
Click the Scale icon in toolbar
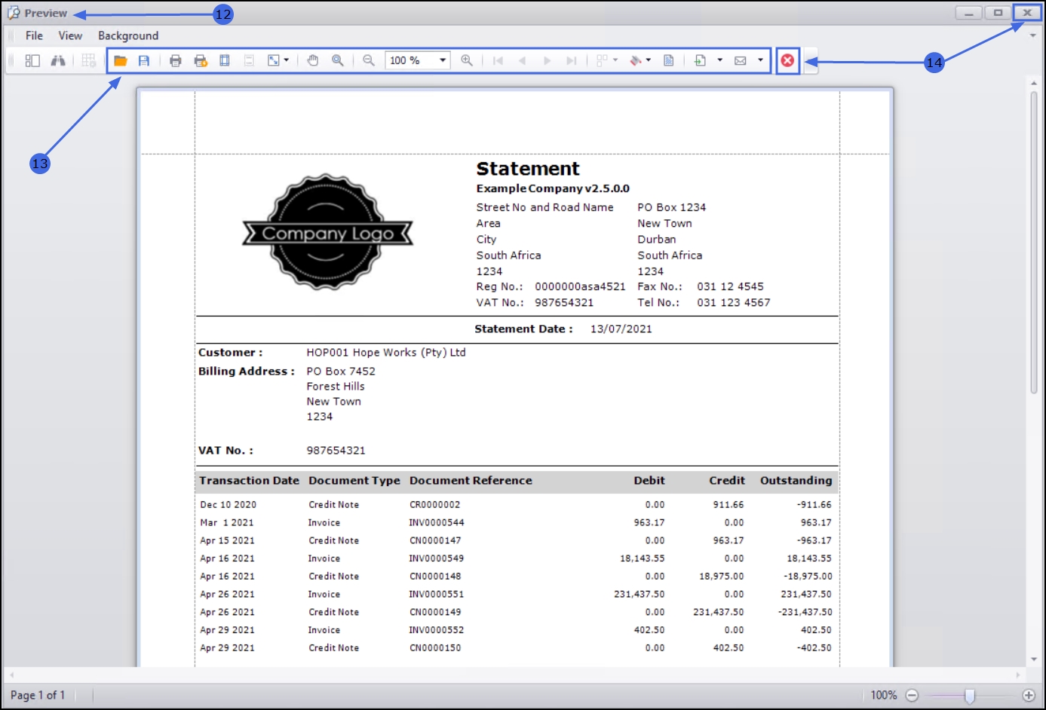click(x=274, y=60)
